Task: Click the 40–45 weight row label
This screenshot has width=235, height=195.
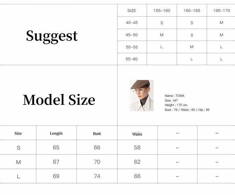Action: click(131, 23)
